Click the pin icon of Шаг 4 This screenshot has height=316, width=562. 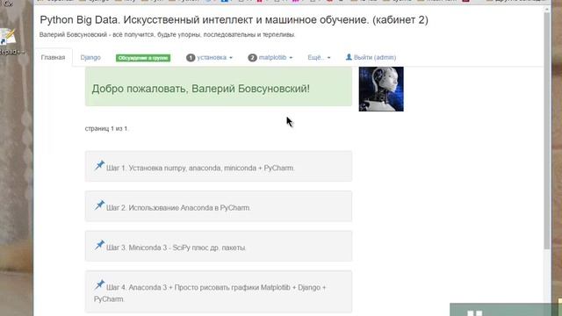pyautogui.click(x=99, y=284)
